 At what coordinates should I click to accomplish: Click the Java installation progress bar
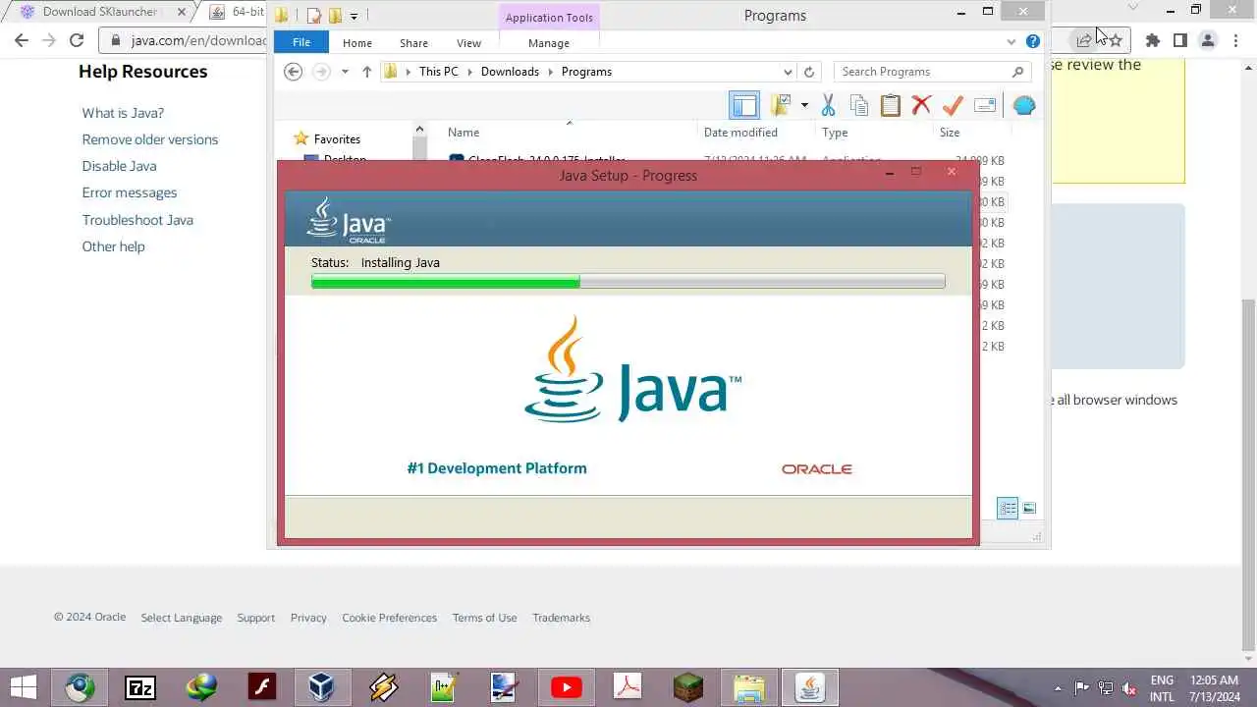pyautogui.click(x=628, y=282)
